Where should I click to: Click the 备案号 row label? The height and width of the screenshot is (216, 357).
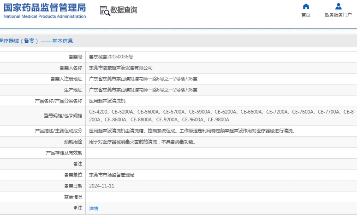[x=75, y=57]
